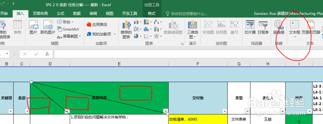Open the 数据 Data tab
323x124 pixels.
point(77,14)
